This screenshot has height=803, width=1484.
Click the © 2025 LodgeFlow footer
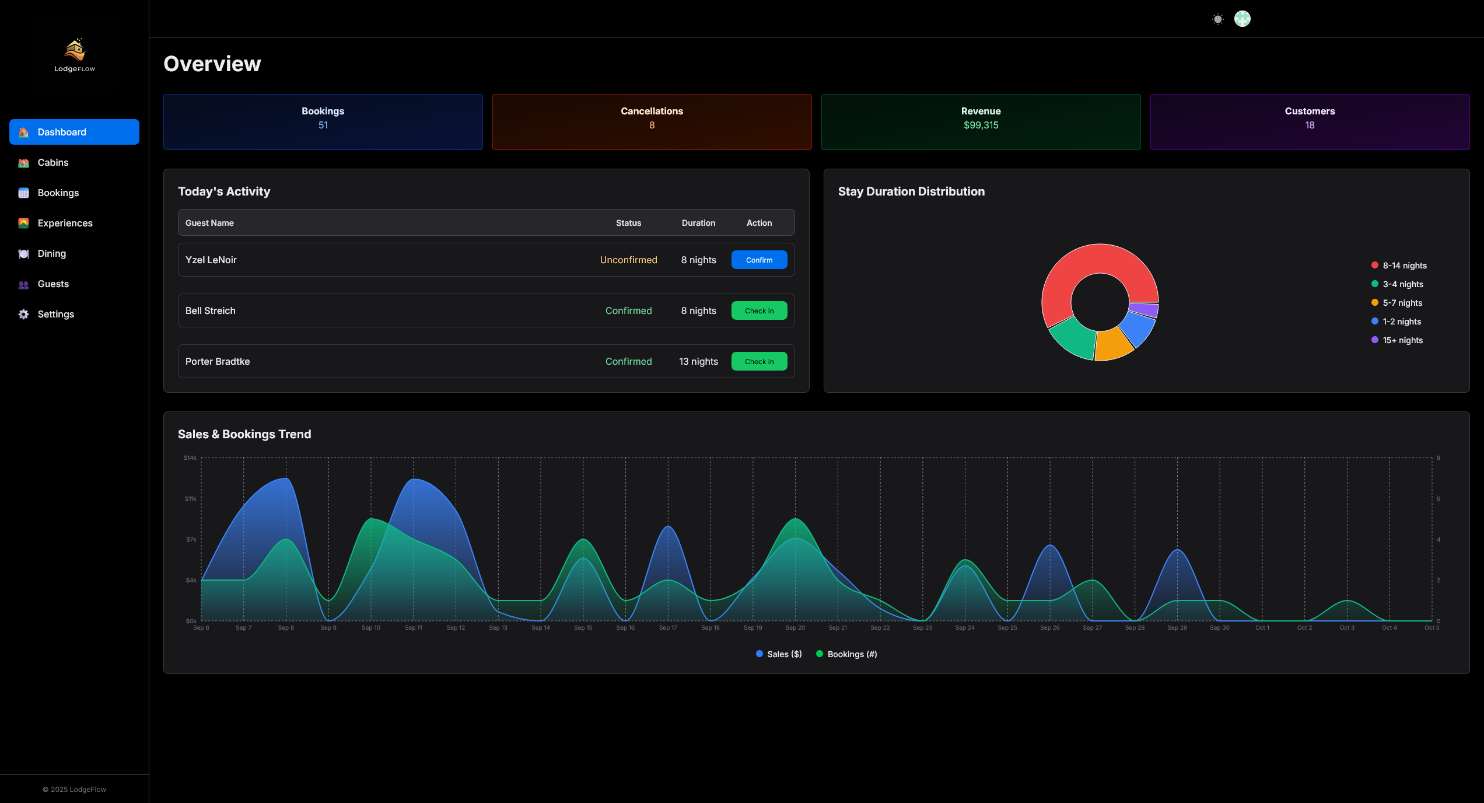[74, 789]
